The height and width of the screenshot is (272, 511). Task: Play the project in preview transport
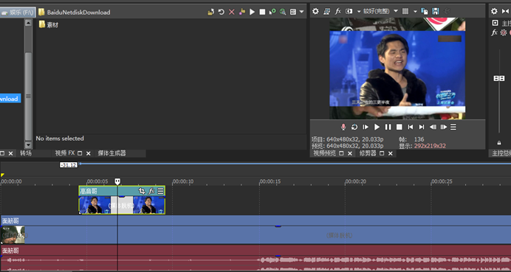[377, 127]
